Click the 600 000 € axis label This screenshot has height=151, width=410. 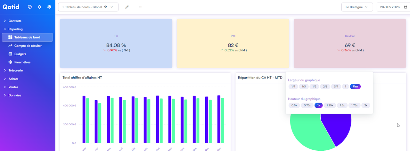[x=69, y=87]
